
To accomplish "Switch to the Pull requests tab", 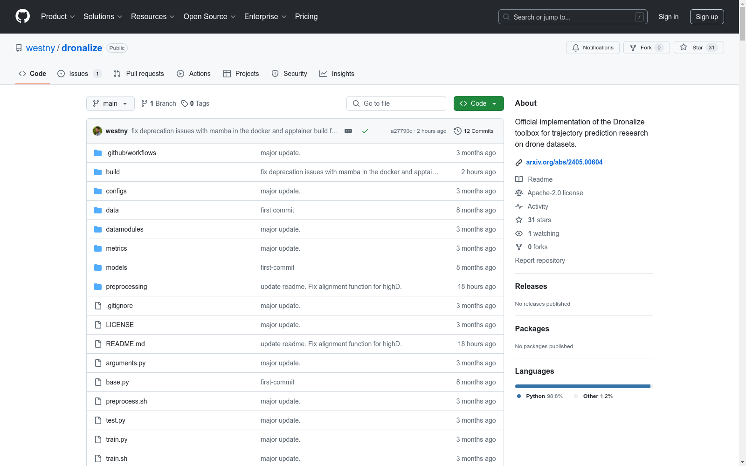I will 139,74.
